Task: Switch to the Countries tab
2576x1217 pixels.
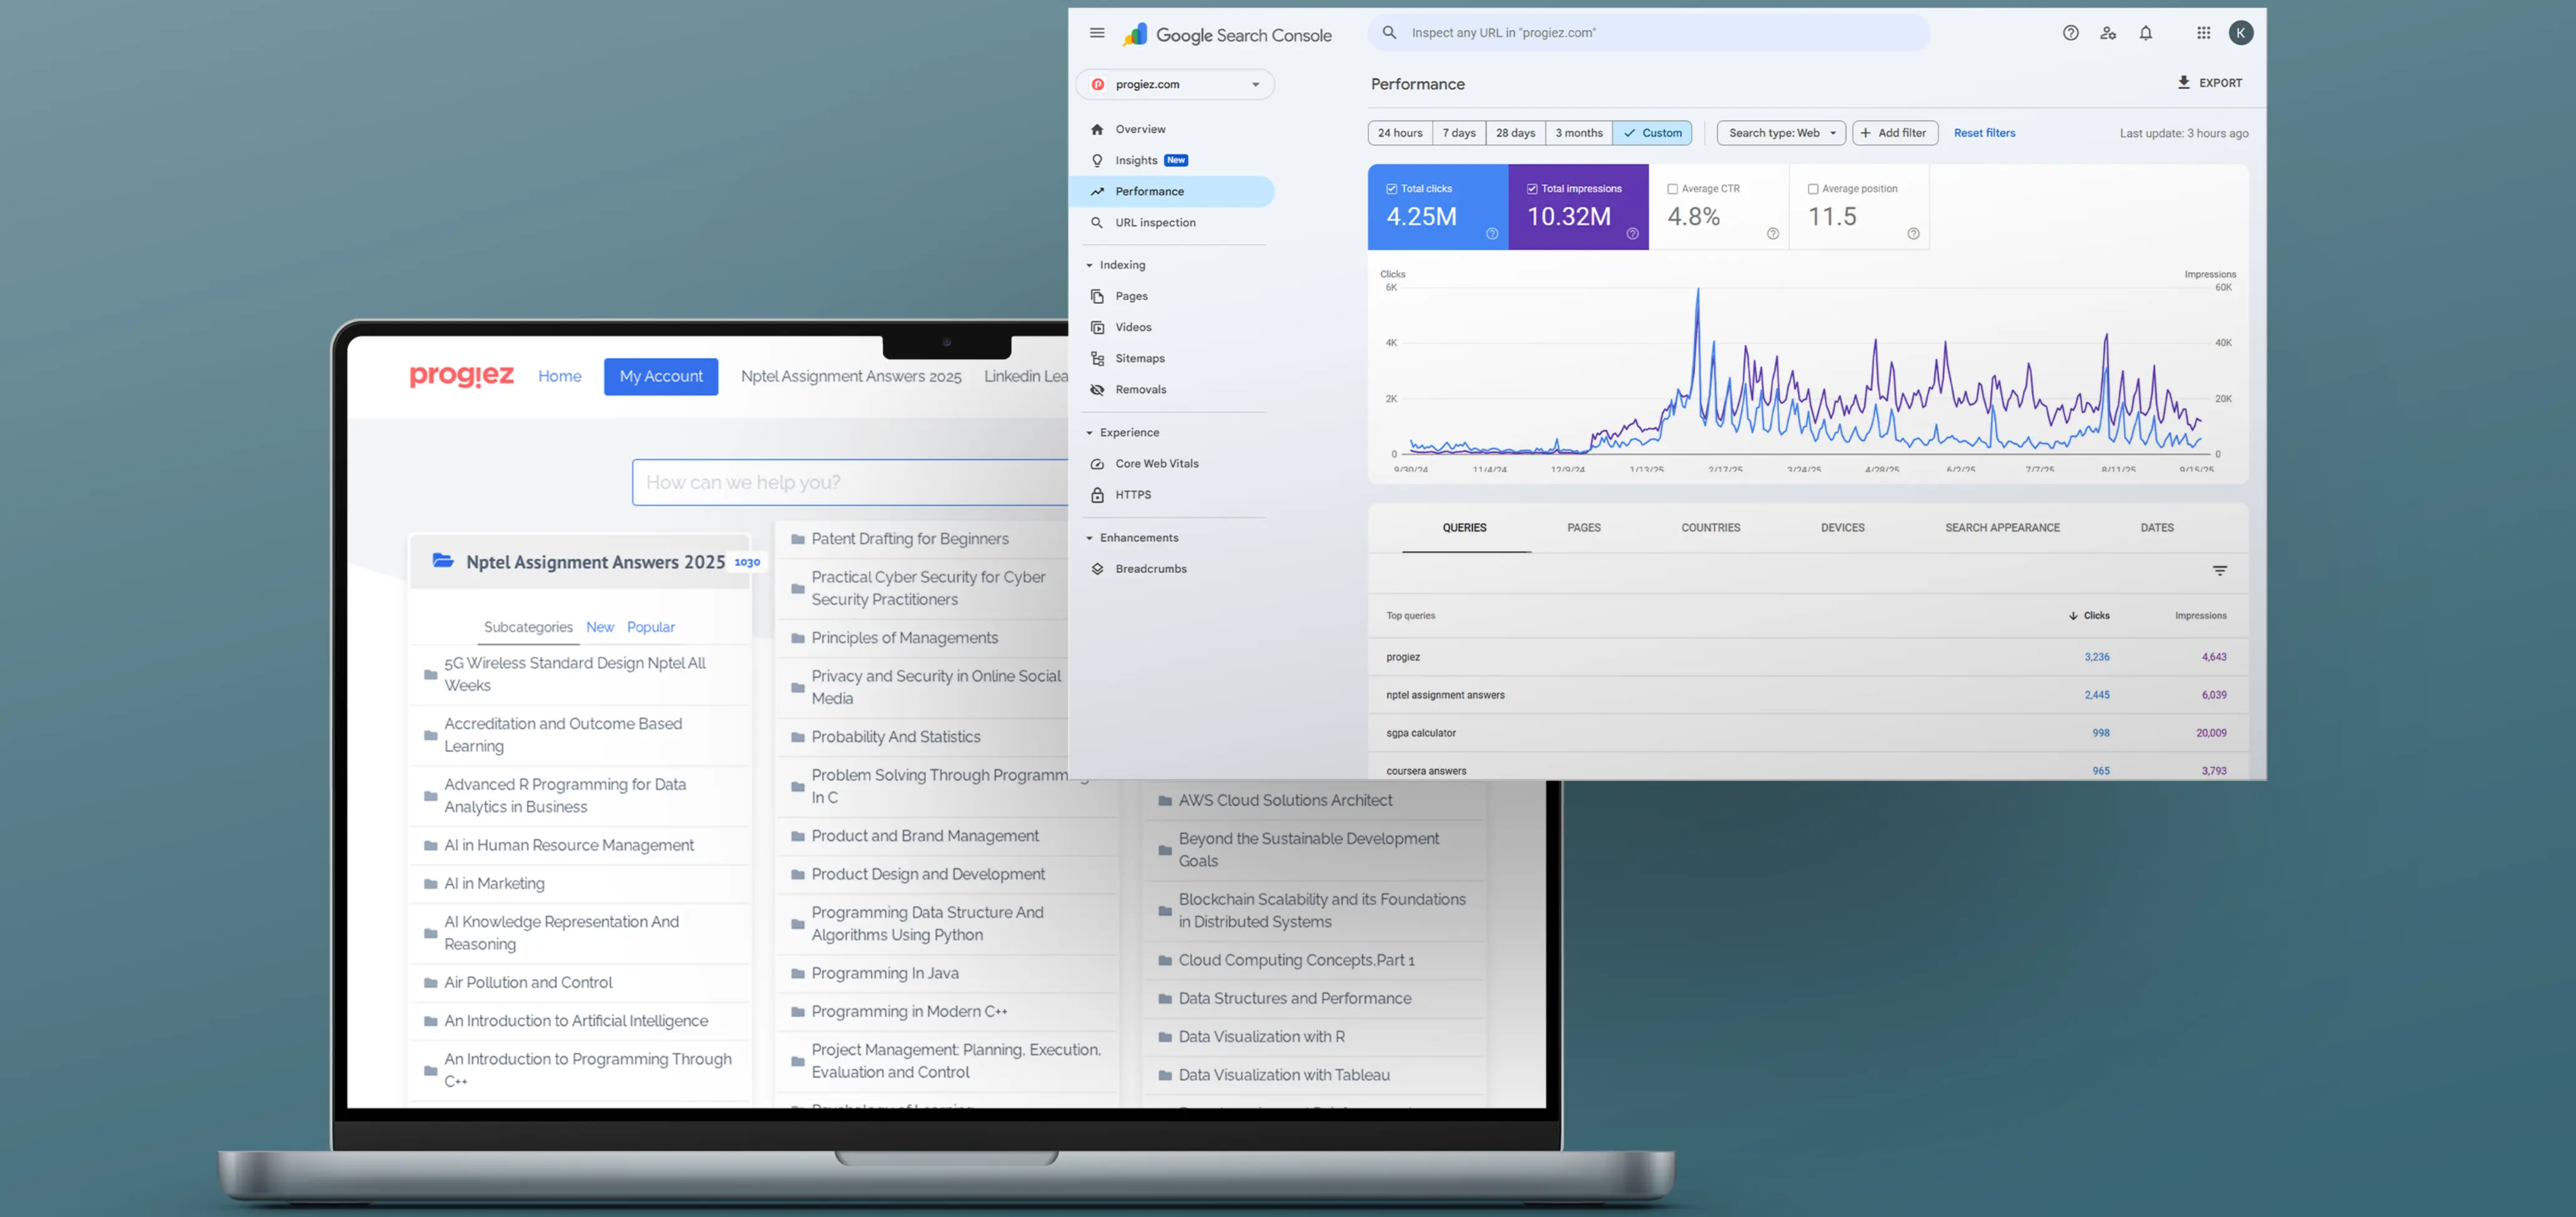Action: tap(1710, 527)
